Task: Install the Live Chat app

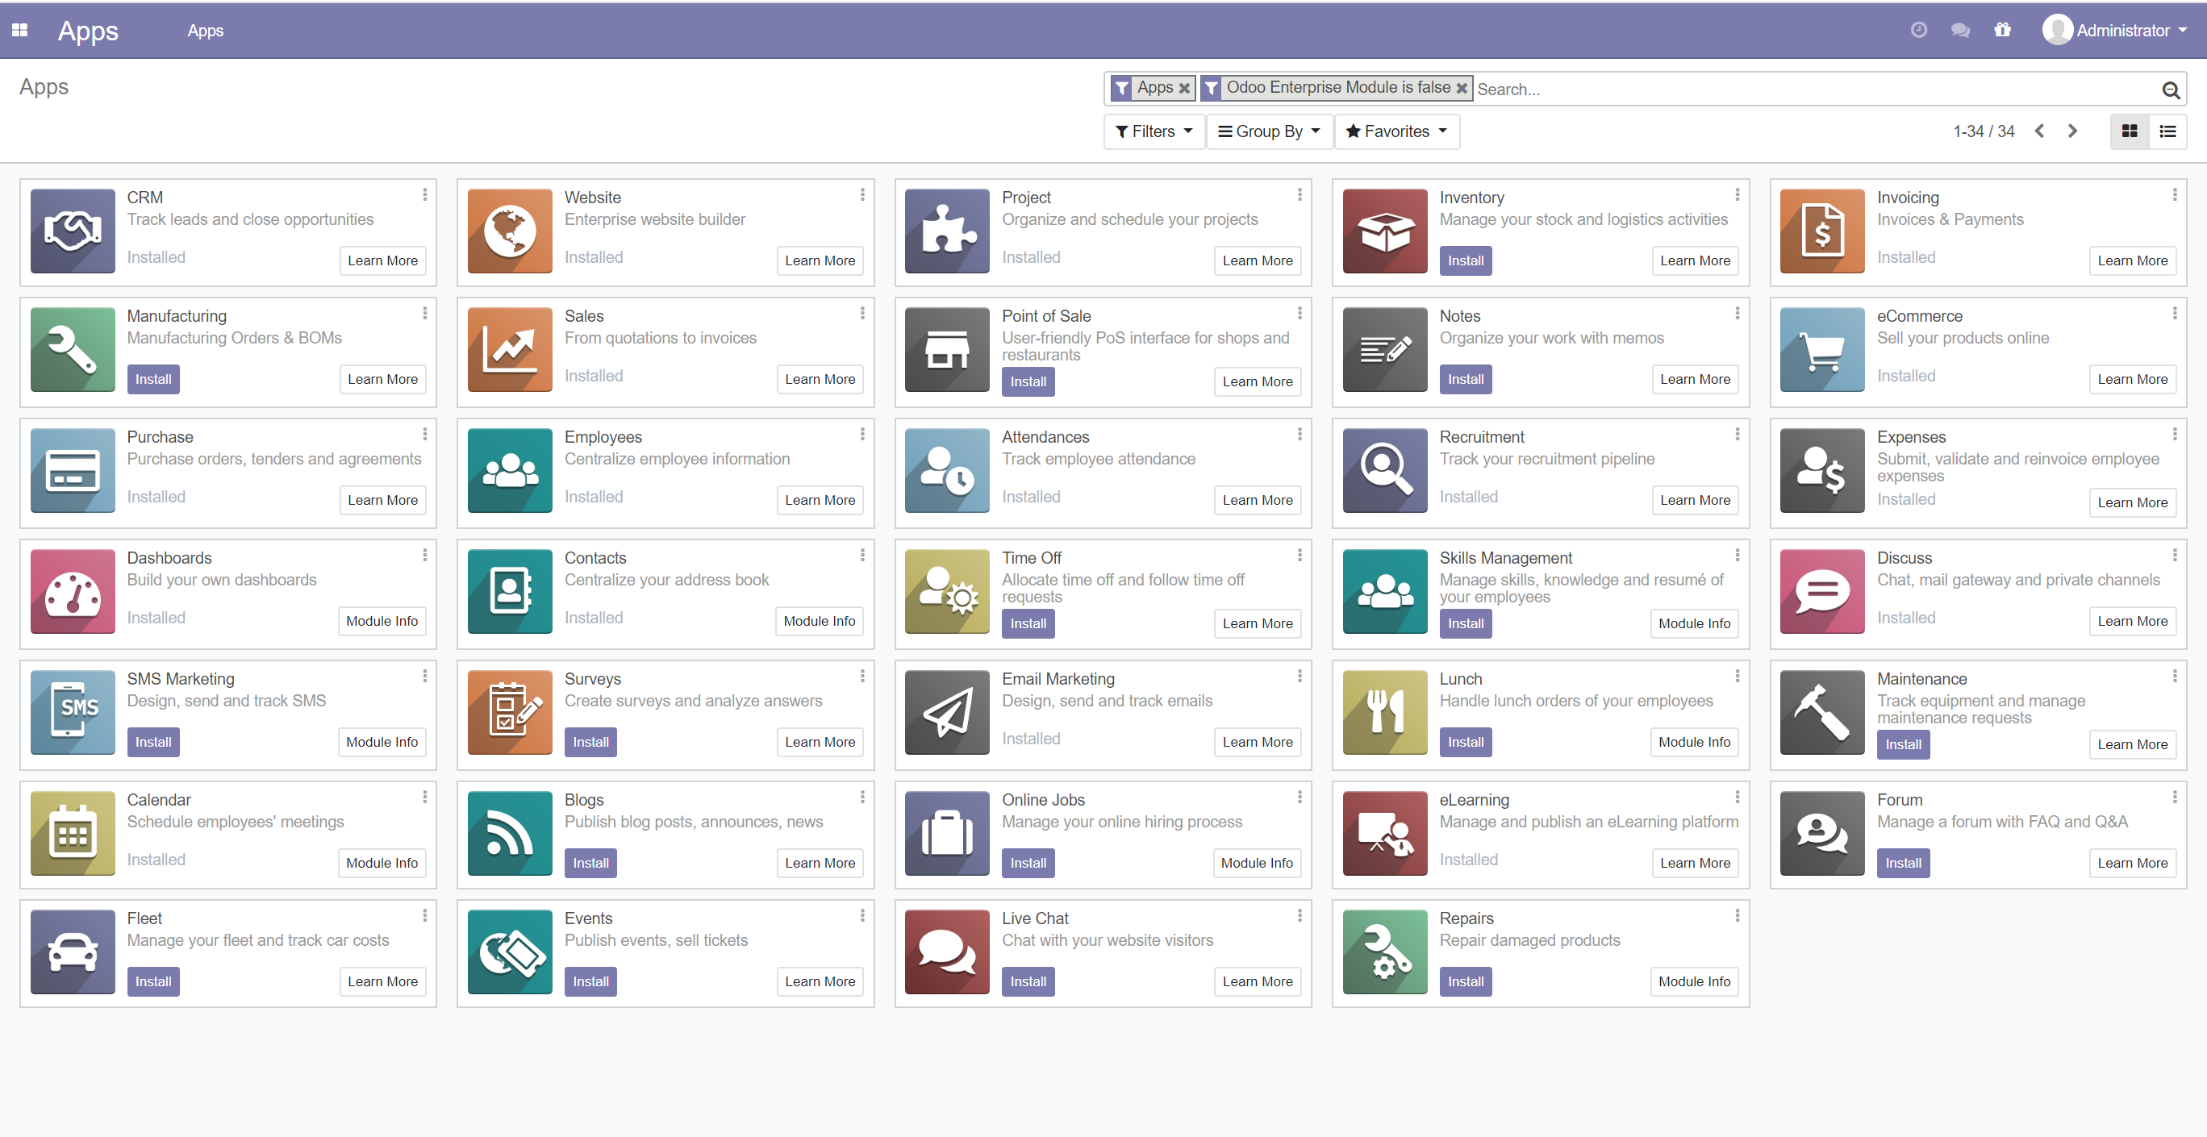Action: [1027, 981]
